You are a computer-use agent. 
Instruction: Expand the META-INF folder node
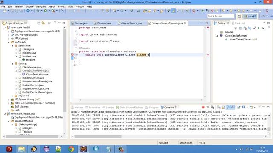(x=12, y=96)
